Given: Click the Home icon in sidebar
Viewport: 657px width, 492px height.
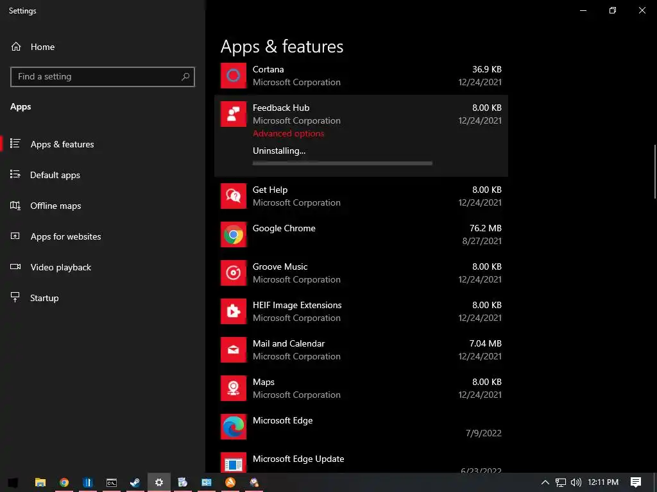Looking at the screenshot, I should pyautogui.click(x=16, y=46).
